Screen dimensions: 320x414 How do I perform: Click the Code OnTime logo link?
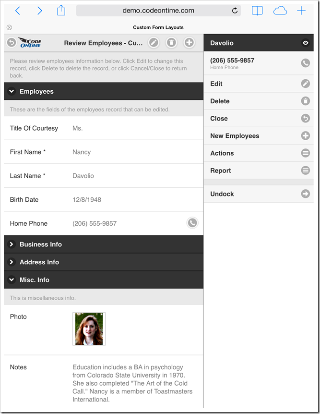[30, 43]
